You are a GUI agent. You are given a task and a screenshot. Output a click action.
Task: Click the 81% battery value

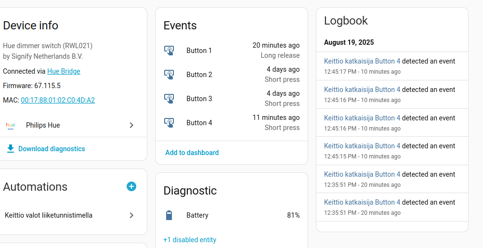coord(293,215)
